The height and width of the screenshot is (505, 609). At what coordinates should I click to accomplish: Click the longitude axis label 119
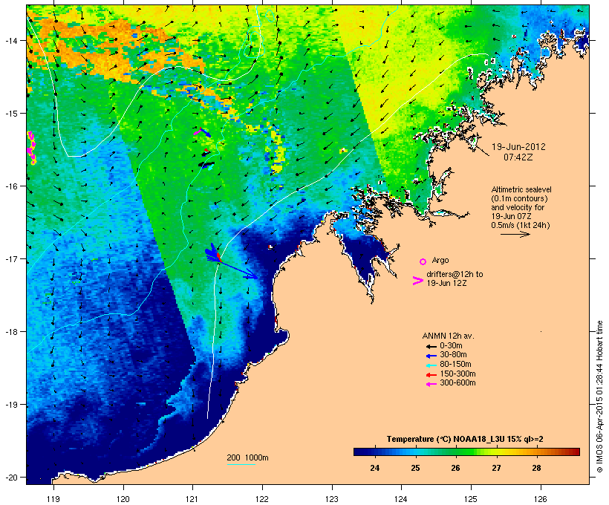(53, 499)
